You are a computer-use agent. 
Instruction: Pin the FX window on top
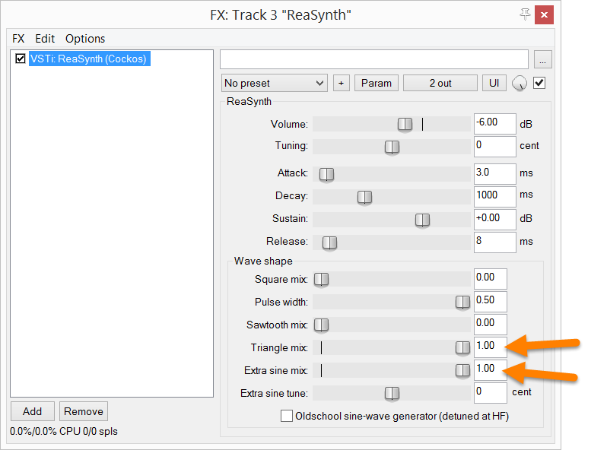[x=525, y=14]
